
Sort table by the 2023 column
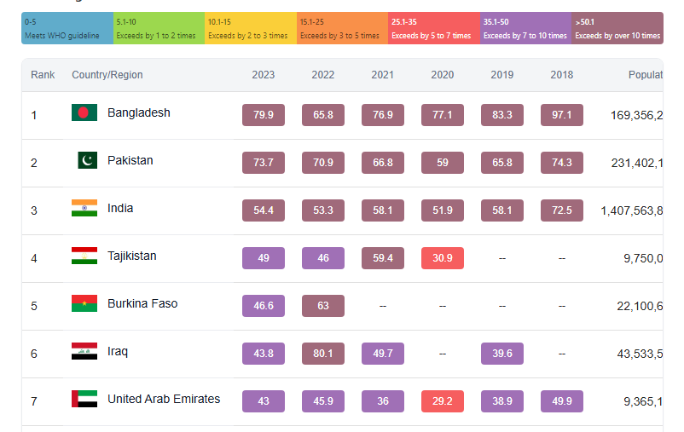pyautogui.click(x=264, y=75)
